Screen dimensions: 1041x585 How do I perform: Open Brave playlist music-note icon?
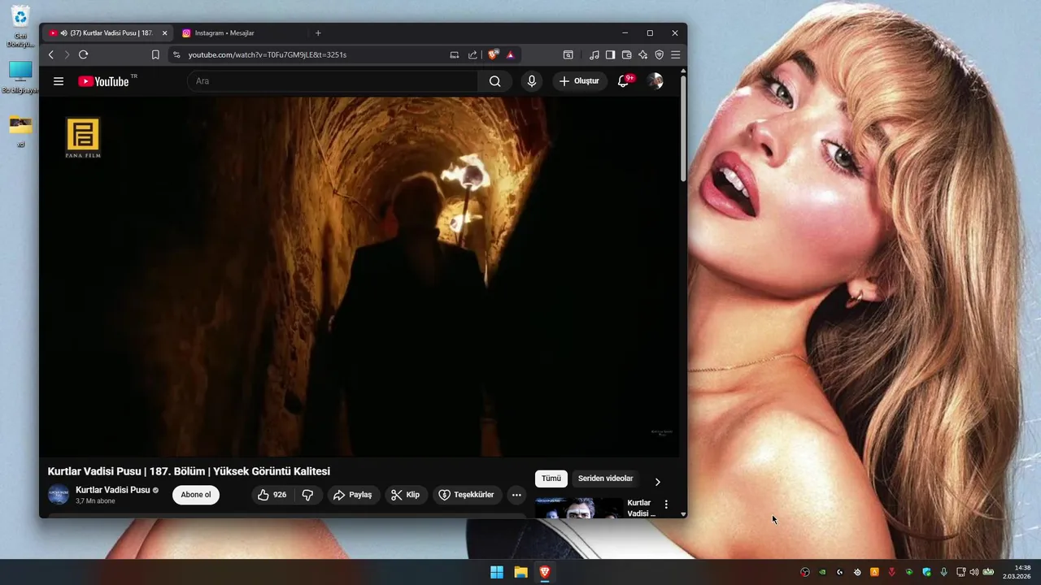click(594, 54)
